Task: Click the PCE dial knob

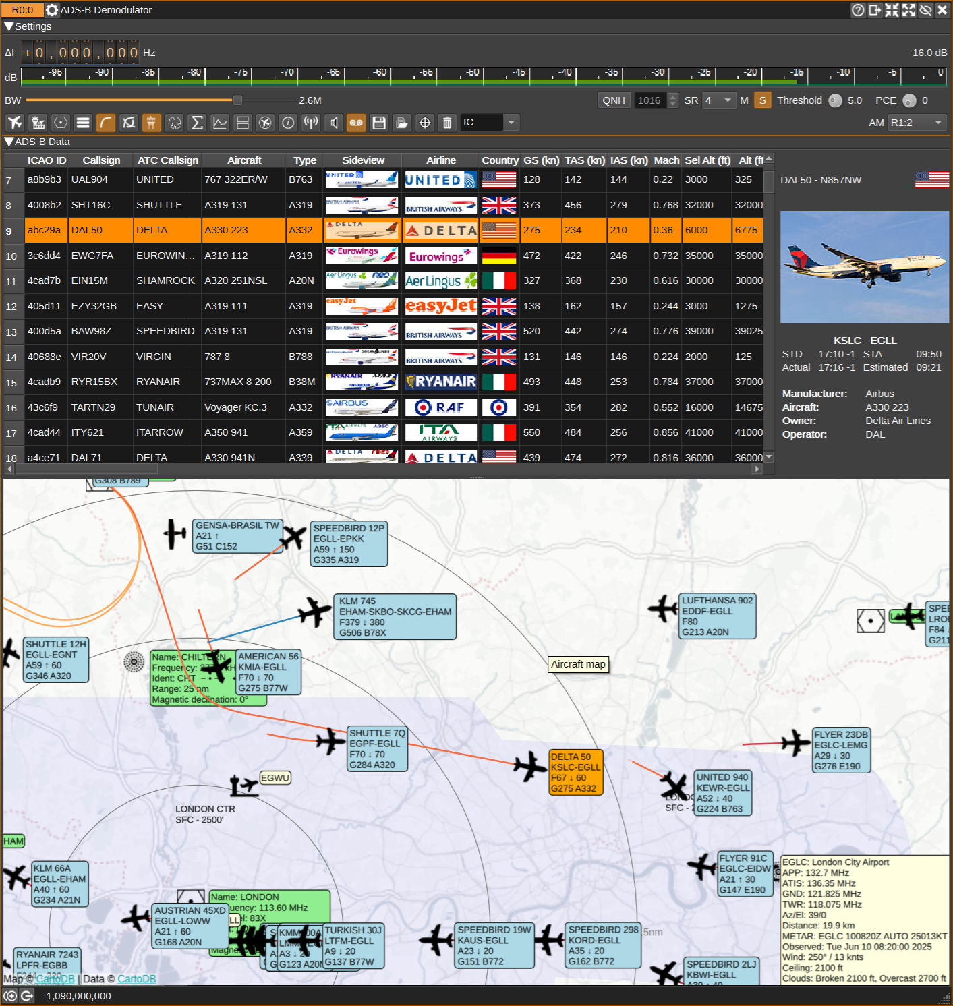Action: click(x=909, y=100)
